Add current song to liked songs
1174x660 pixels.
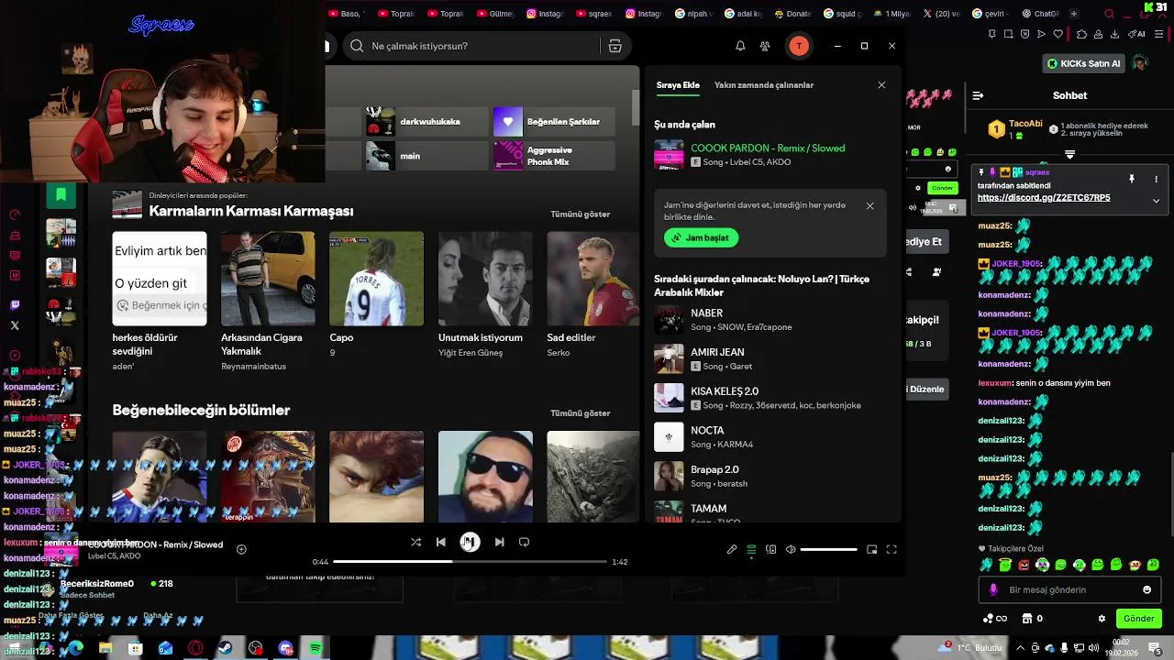[241, 550]
